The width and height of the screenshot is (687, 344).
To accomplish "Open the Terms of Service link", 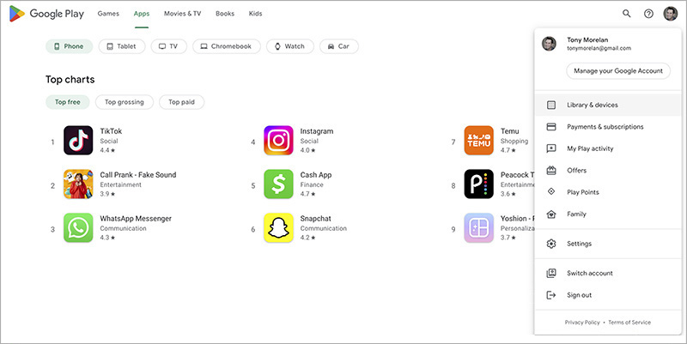I will 629,322.
